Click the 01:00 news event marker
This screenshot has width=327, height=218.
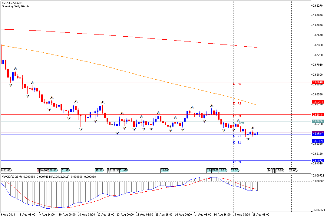(7, 170)
